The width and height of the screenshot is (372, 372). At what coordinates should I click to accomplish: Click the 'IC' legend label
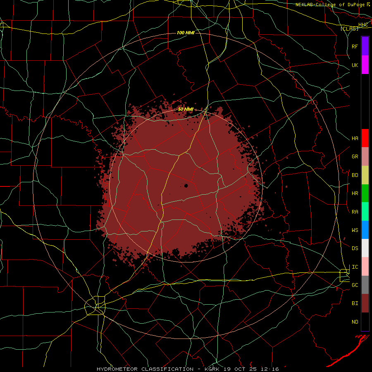coord(355,267)
